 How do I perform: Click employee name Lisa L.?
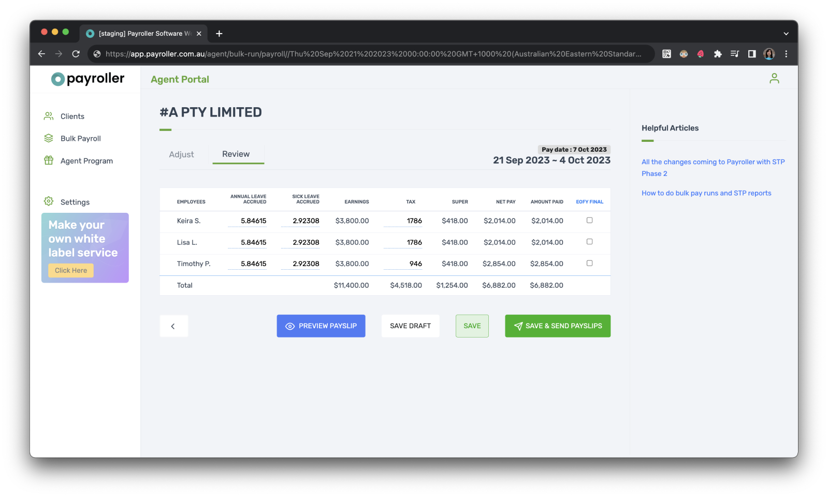[x=187, y=242]
